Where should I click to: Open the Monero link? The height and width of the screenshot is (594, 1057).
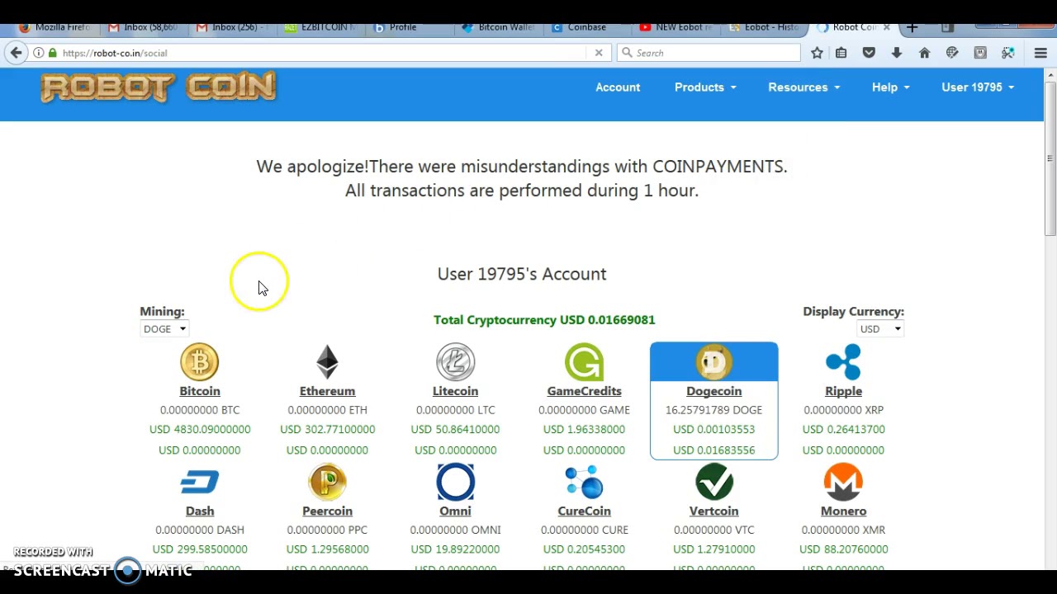[843, 511]
